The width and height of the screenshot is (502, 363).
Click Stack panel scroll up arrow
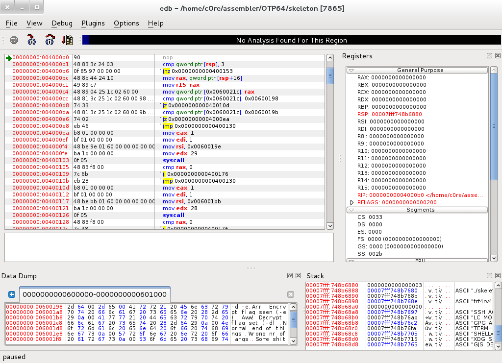(498, 285)
